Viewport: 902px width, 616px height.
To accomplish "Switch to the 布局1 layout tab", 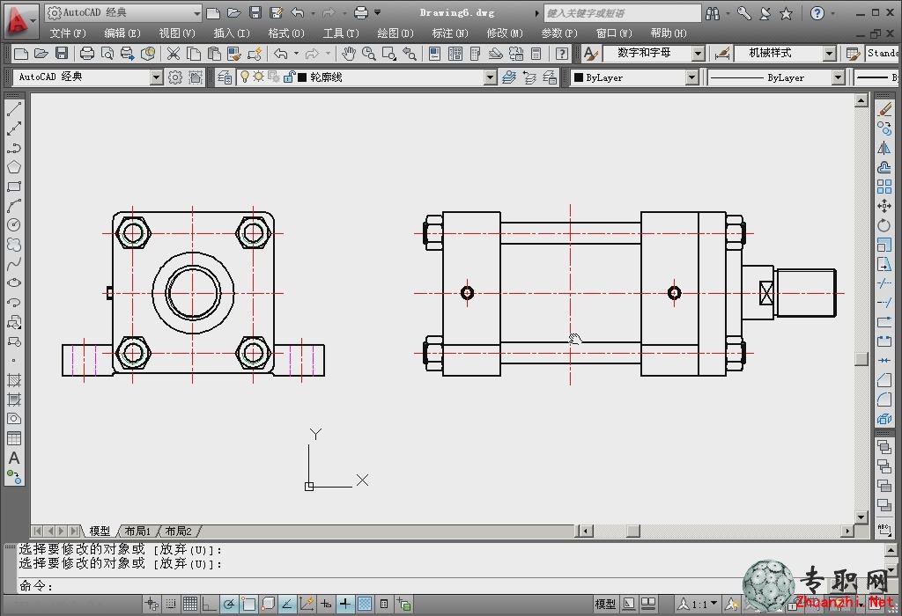I will click(137, 531).
